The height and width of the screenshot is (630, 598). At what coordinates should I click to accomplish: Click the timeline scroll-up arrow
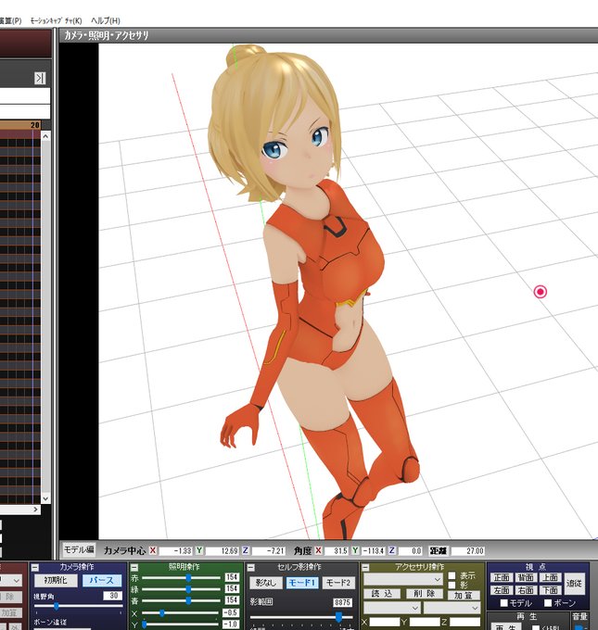45,136
